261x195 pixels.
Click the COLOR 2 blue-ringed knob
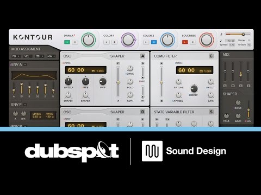pos(167,40)
